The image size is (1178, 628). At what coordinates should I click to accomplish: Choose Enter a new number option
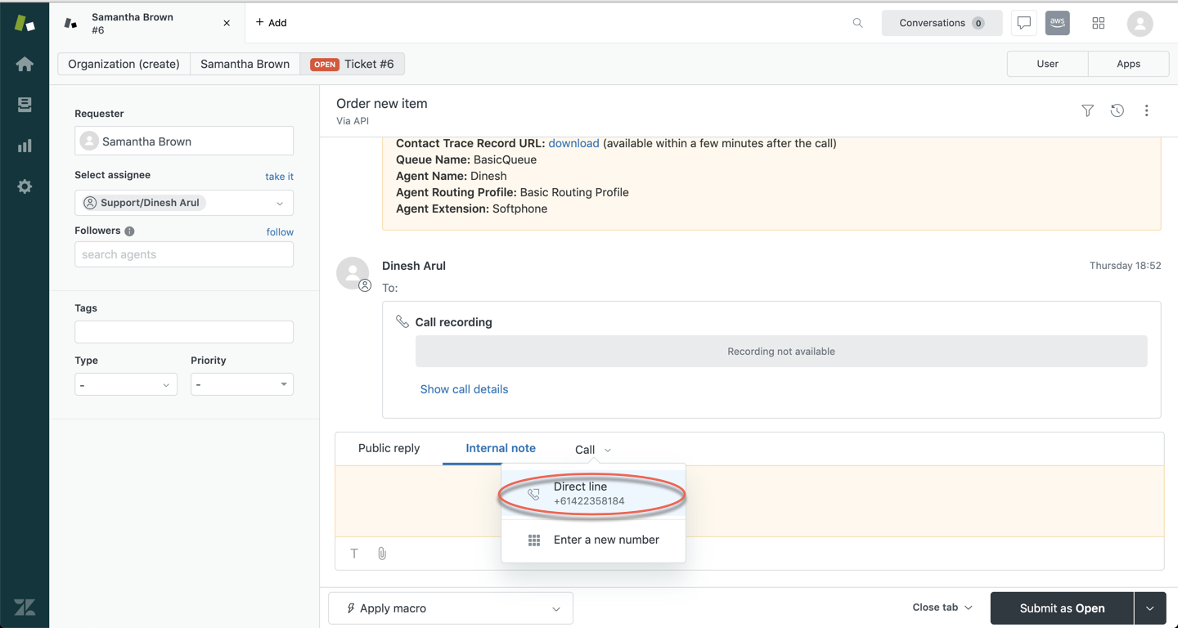605,540
